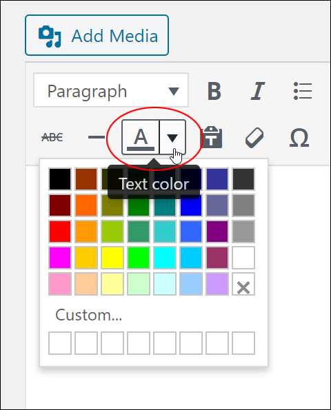Image resolution: width=331 pixels, height=410 pixels.
Task: Select the white color swatch
Action: pos(243,258)
